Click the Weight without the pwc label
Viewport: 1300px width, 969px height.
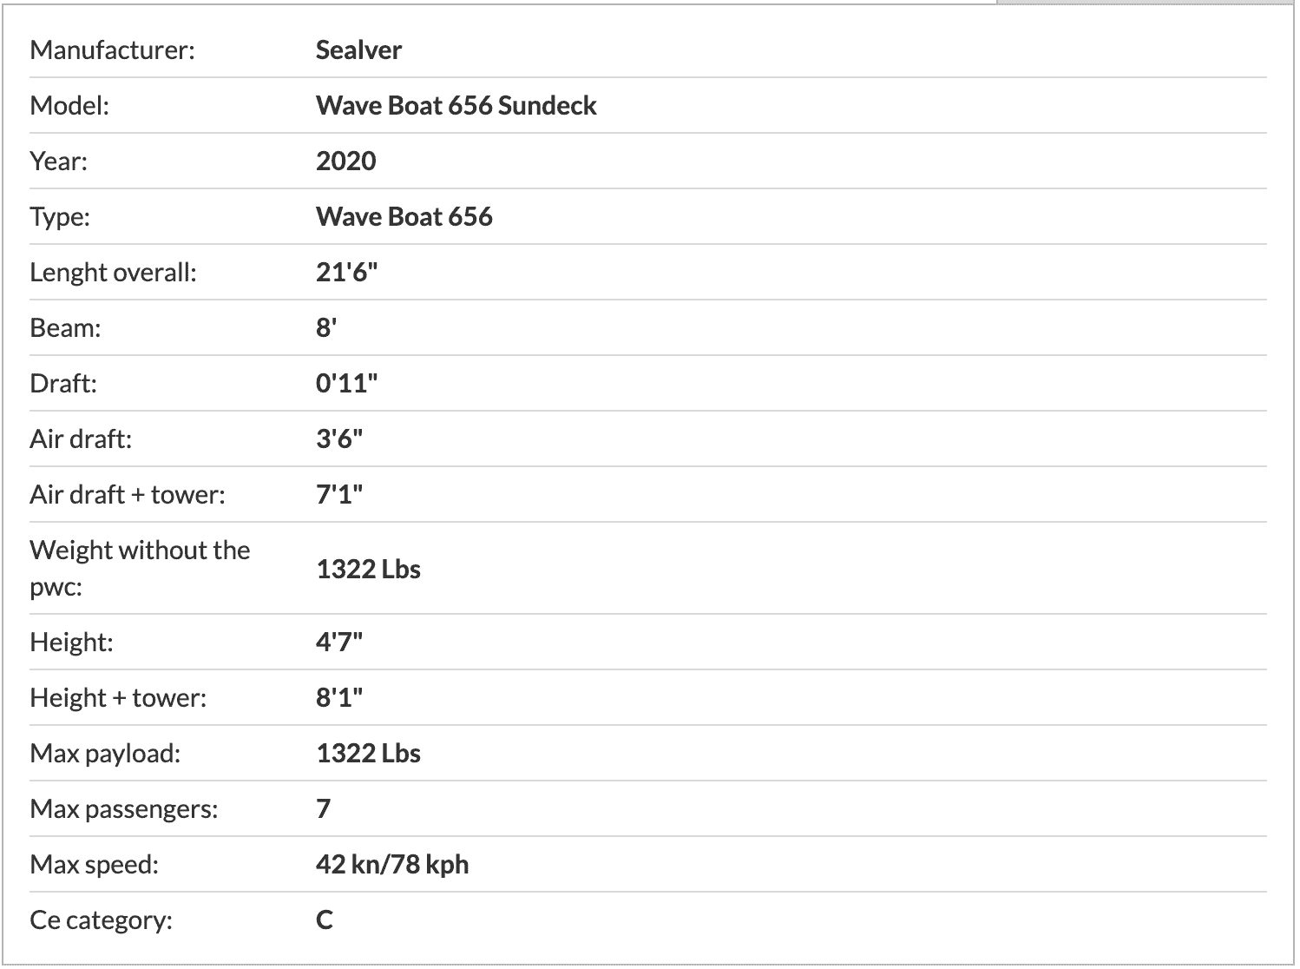(140, 568)
